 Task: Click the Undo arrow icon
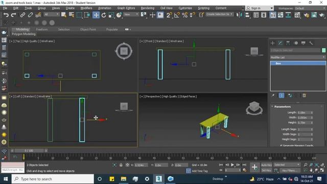point(6,15)
